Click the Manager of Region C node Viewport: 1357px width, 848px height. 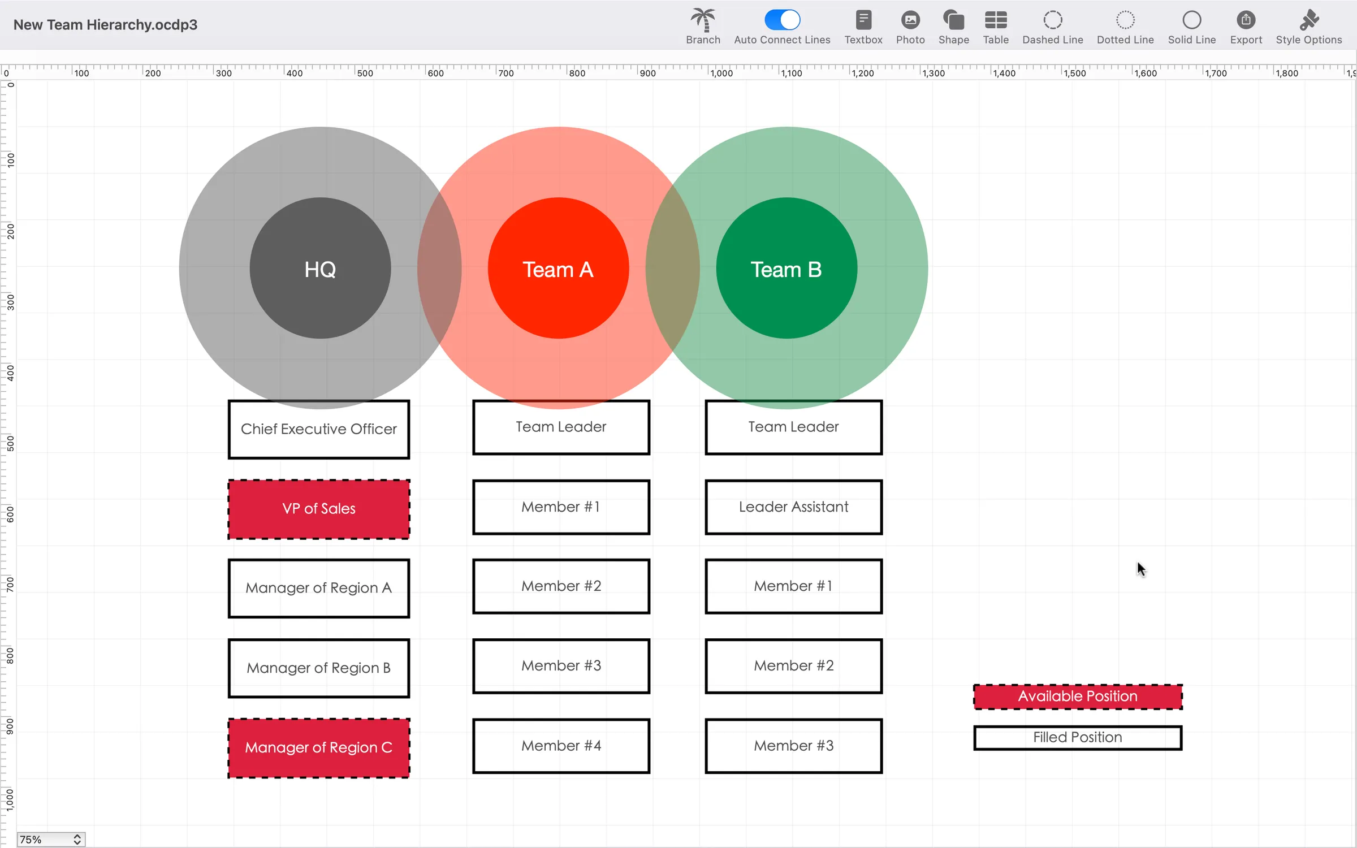point(318,747)
